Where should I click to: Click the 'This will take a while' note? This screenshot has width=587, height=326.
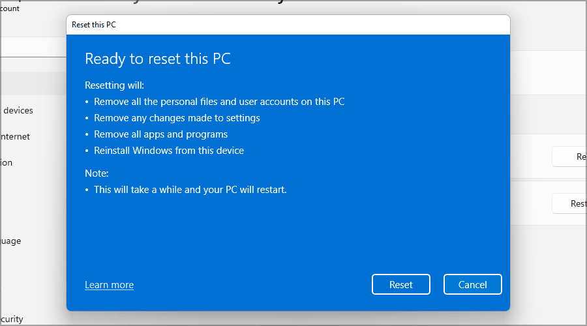[x=190, y=190]
